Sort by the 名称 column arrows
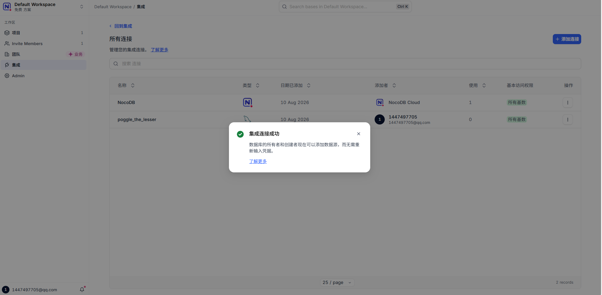 (133, 85)
